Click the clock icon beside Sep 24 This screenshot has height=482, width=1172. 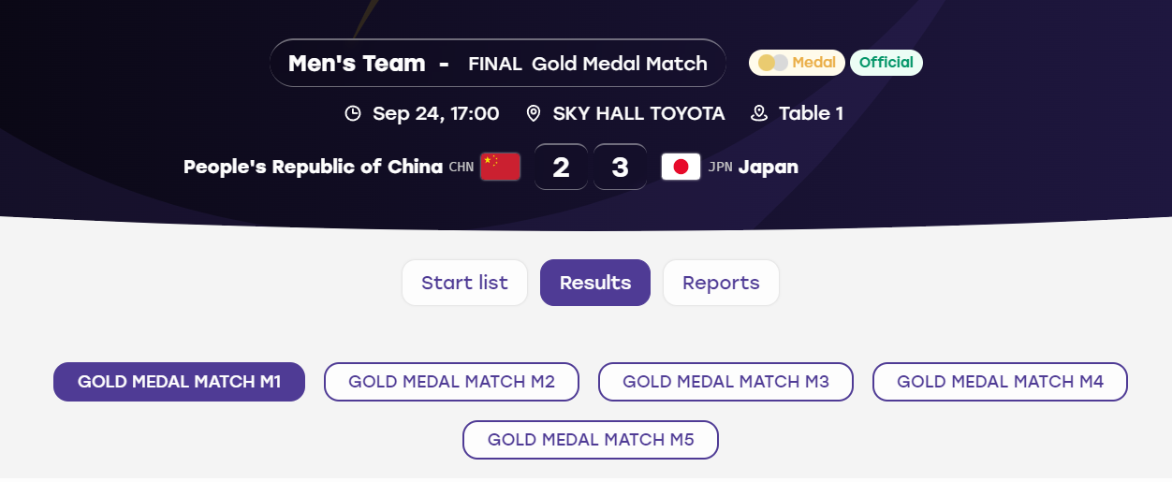click(x=353, y=113)
